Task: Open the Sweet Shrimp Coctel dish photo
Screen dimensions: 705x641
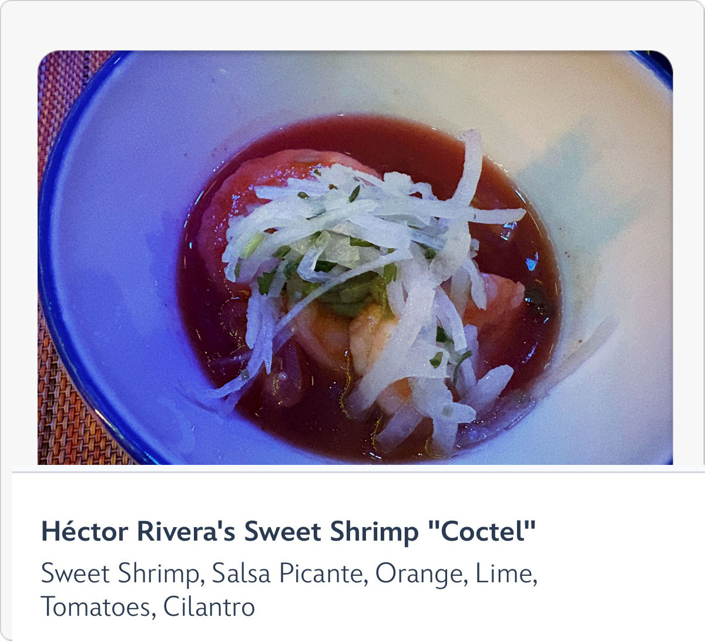Action: tap(355, 258)
